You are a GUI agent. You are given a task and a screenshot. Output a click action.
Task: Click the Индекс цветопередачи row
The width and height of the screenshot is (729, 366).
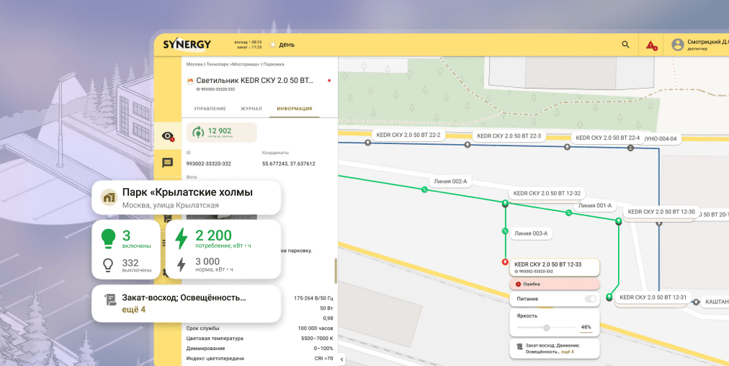(259, 359)
